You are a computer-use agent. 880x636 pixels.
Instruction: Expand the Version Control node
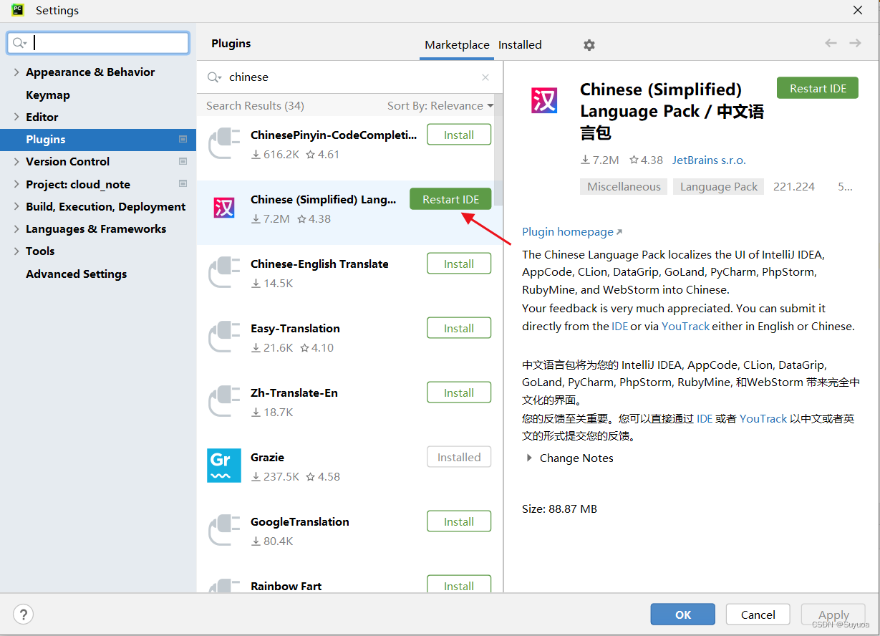click(x=16, y=162)
